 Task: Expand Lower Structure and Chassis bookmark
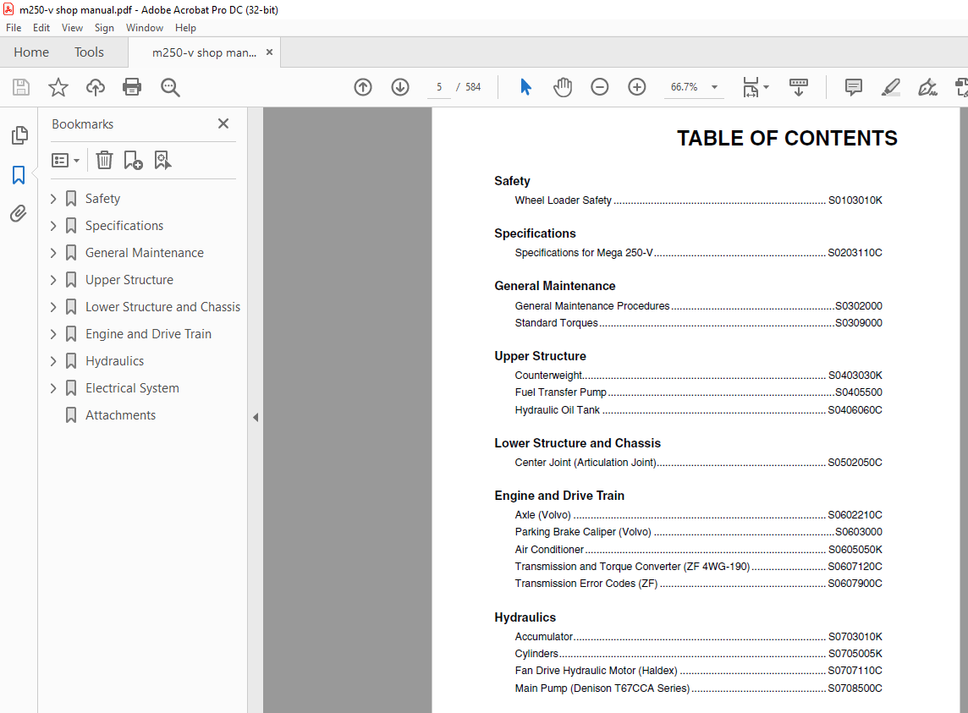pyautogui.click(x=53, y=307)
